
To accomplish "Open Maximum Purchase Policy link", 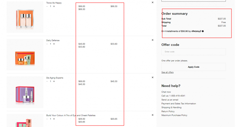I will pyautogui.click(x=174, y=115).
